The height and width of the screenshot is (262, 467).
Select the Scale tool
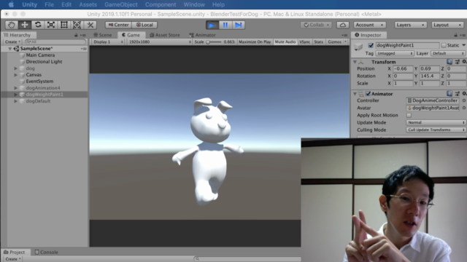[x=51, y=25]
